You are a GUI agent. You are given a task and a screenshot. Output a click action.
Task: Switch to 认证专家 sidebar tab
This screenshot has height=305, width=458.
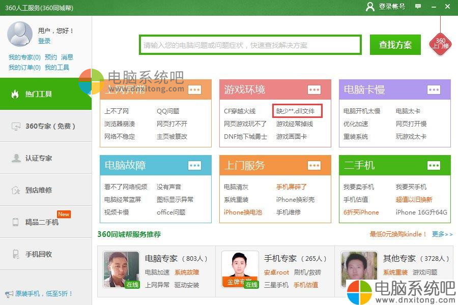(x=46, y=158)
